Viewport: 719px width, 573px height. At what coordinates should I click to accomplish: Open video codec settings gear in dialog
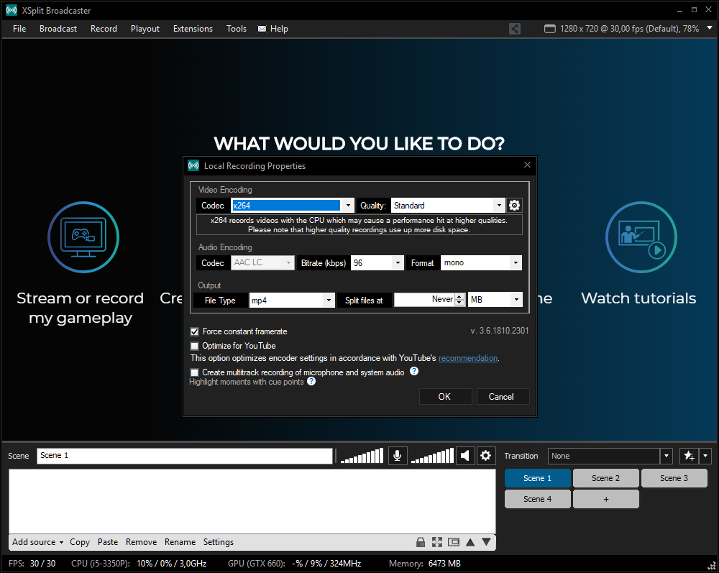[x=514, y=206]
